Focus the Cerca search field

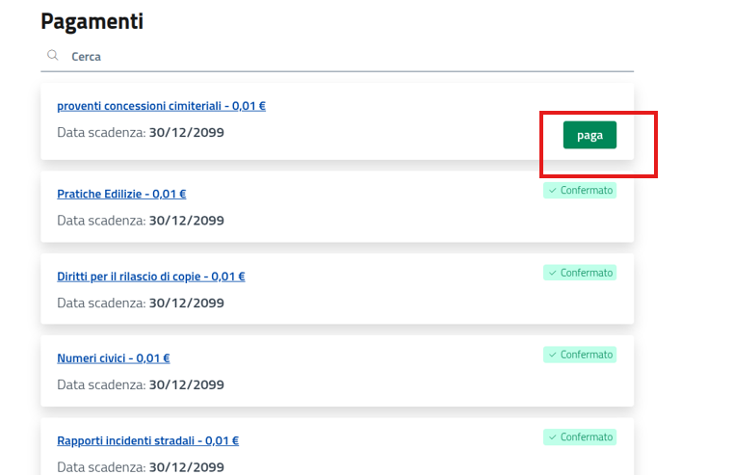pyautogui.click(x=347, y=57)
